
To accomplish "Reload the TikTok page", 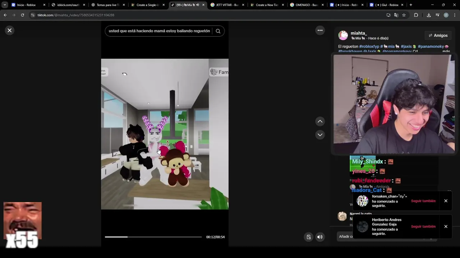I will coord(22,15).
